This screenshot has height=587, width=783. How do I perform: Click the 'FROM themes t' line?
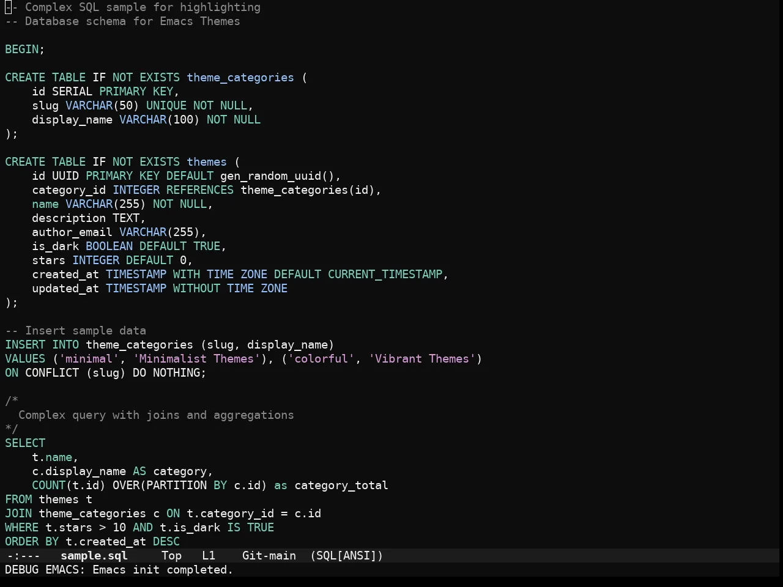pos(49,500)
